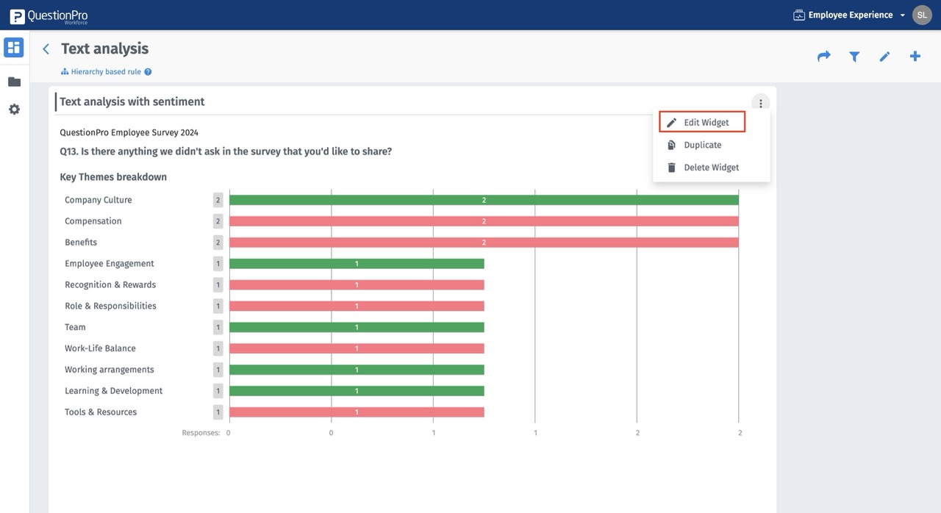Open the dashboards panel in the sidebar

[13, 46]
